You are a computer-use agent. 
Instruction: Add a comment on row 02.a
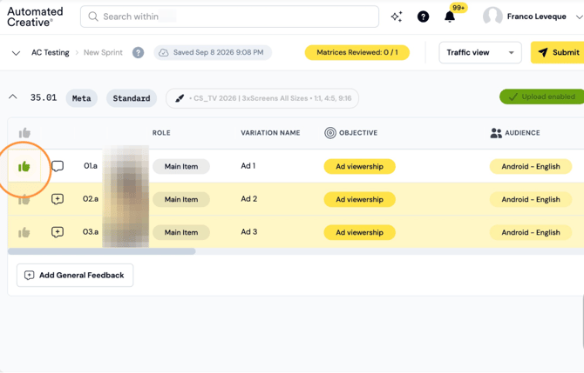coord(58,199)
